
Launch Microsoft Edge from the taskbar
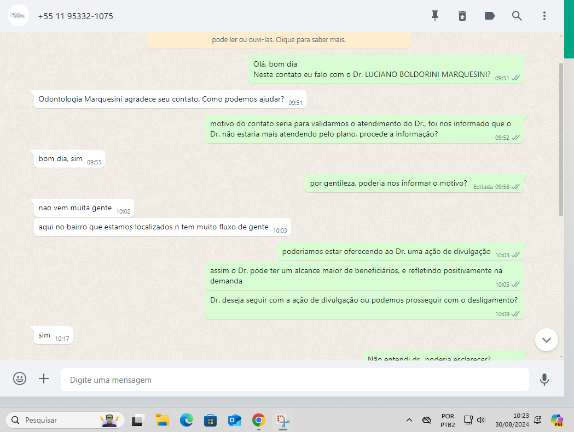pyautogui.click(x=187, y=420)
